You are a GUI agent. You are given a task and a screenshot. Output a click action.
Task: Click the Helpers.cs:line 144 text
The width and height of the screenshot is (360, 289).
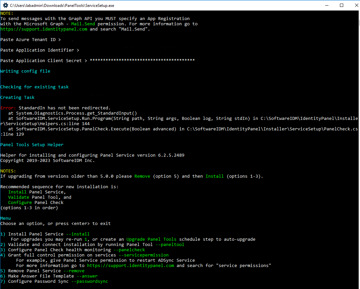pos(64,124)
